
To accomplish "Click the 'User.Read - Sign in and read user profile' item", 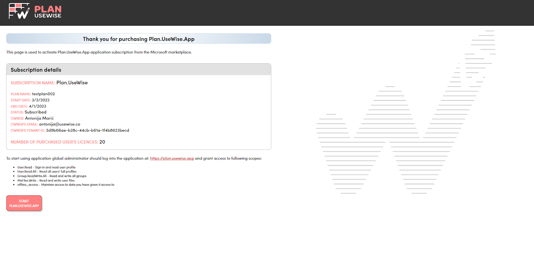I will [46, 167].
